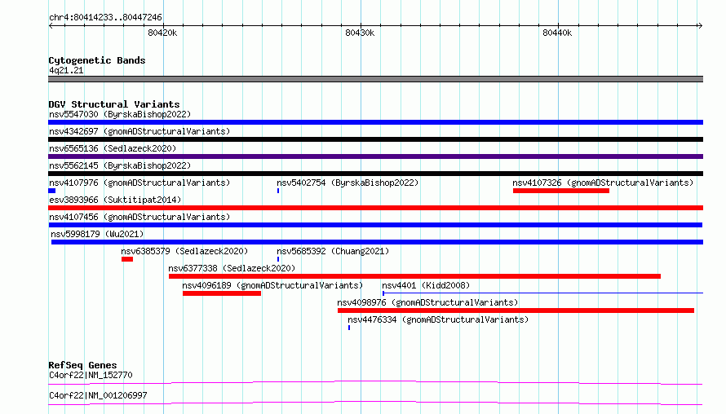
Task: Open the nsv4476334 (gnomADStructuralVariants) label
Action: 438,319
